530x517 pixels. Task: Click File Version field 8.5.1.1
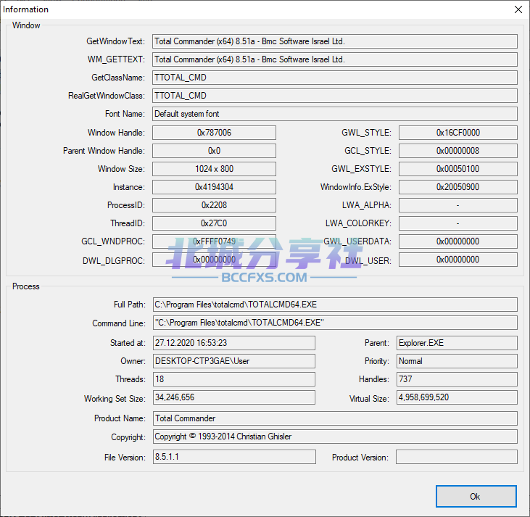tap(234, 457)
